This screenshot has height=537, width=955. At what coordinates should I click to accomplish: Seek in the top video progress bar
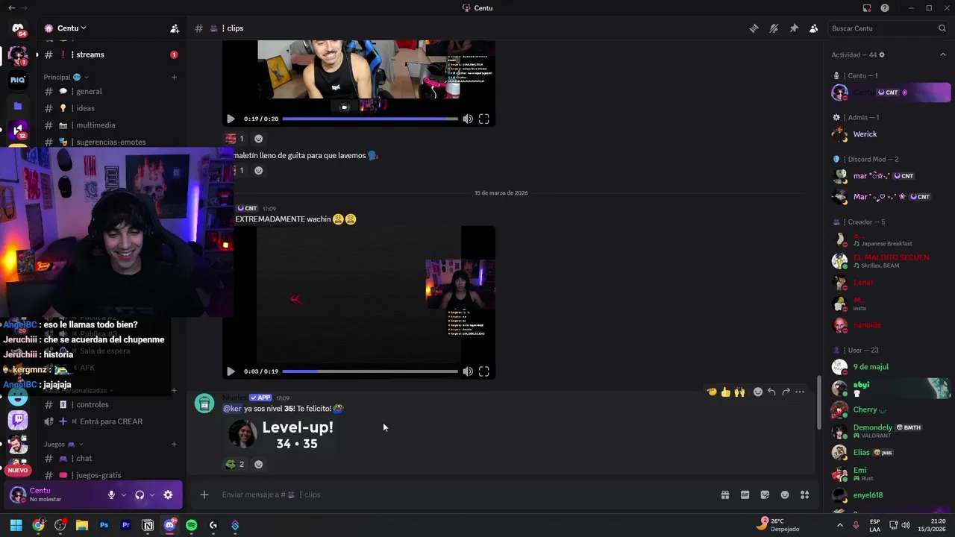pos(370,119)
